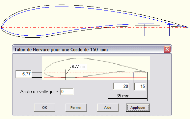Click the 6.77 mm label in preview
Screen dimensions: 190x119
(x=78, y=67)
